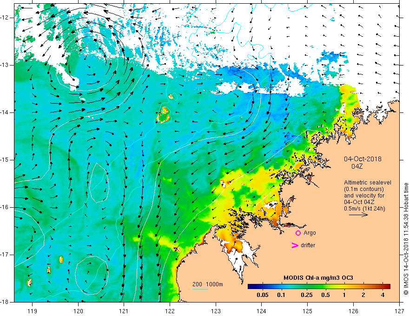This screenshot has height=316, width=409.
Task: Click the longitude axis label 120
Action: (78, 311)
